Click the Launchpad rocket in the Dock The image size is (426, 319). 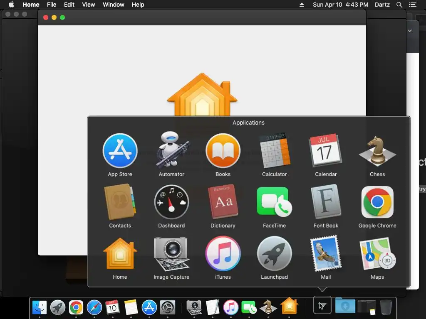(x=57, y=307)
